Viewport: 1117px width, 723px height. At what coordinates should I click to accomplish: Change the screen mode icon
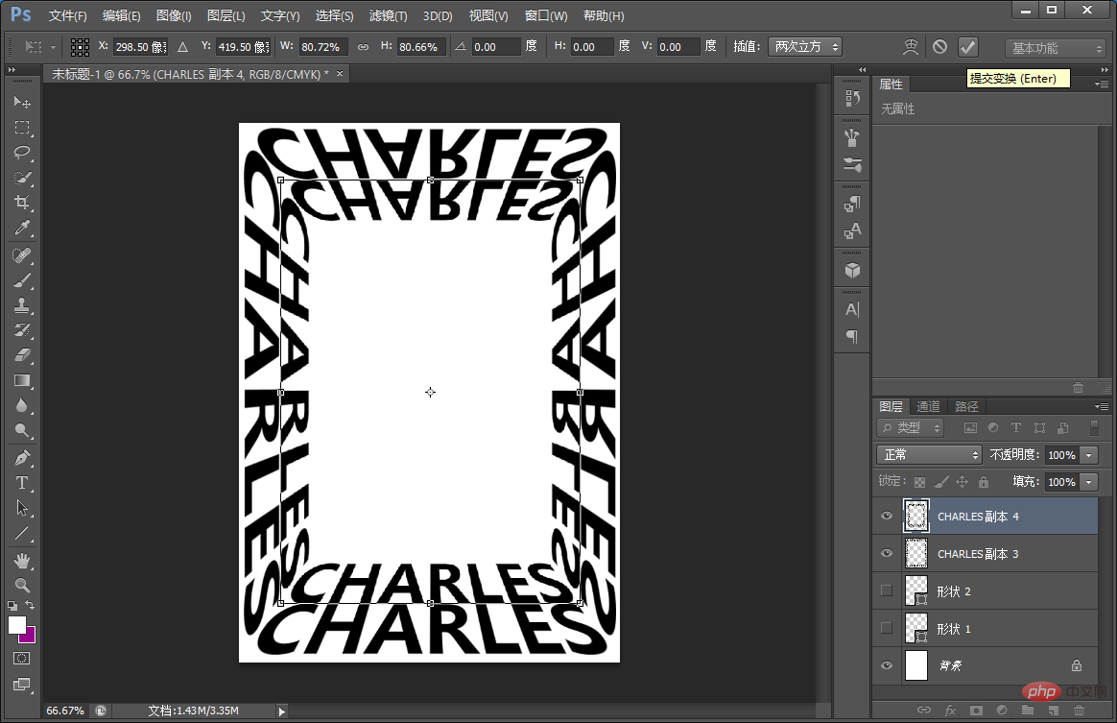[x=21, y=685]
